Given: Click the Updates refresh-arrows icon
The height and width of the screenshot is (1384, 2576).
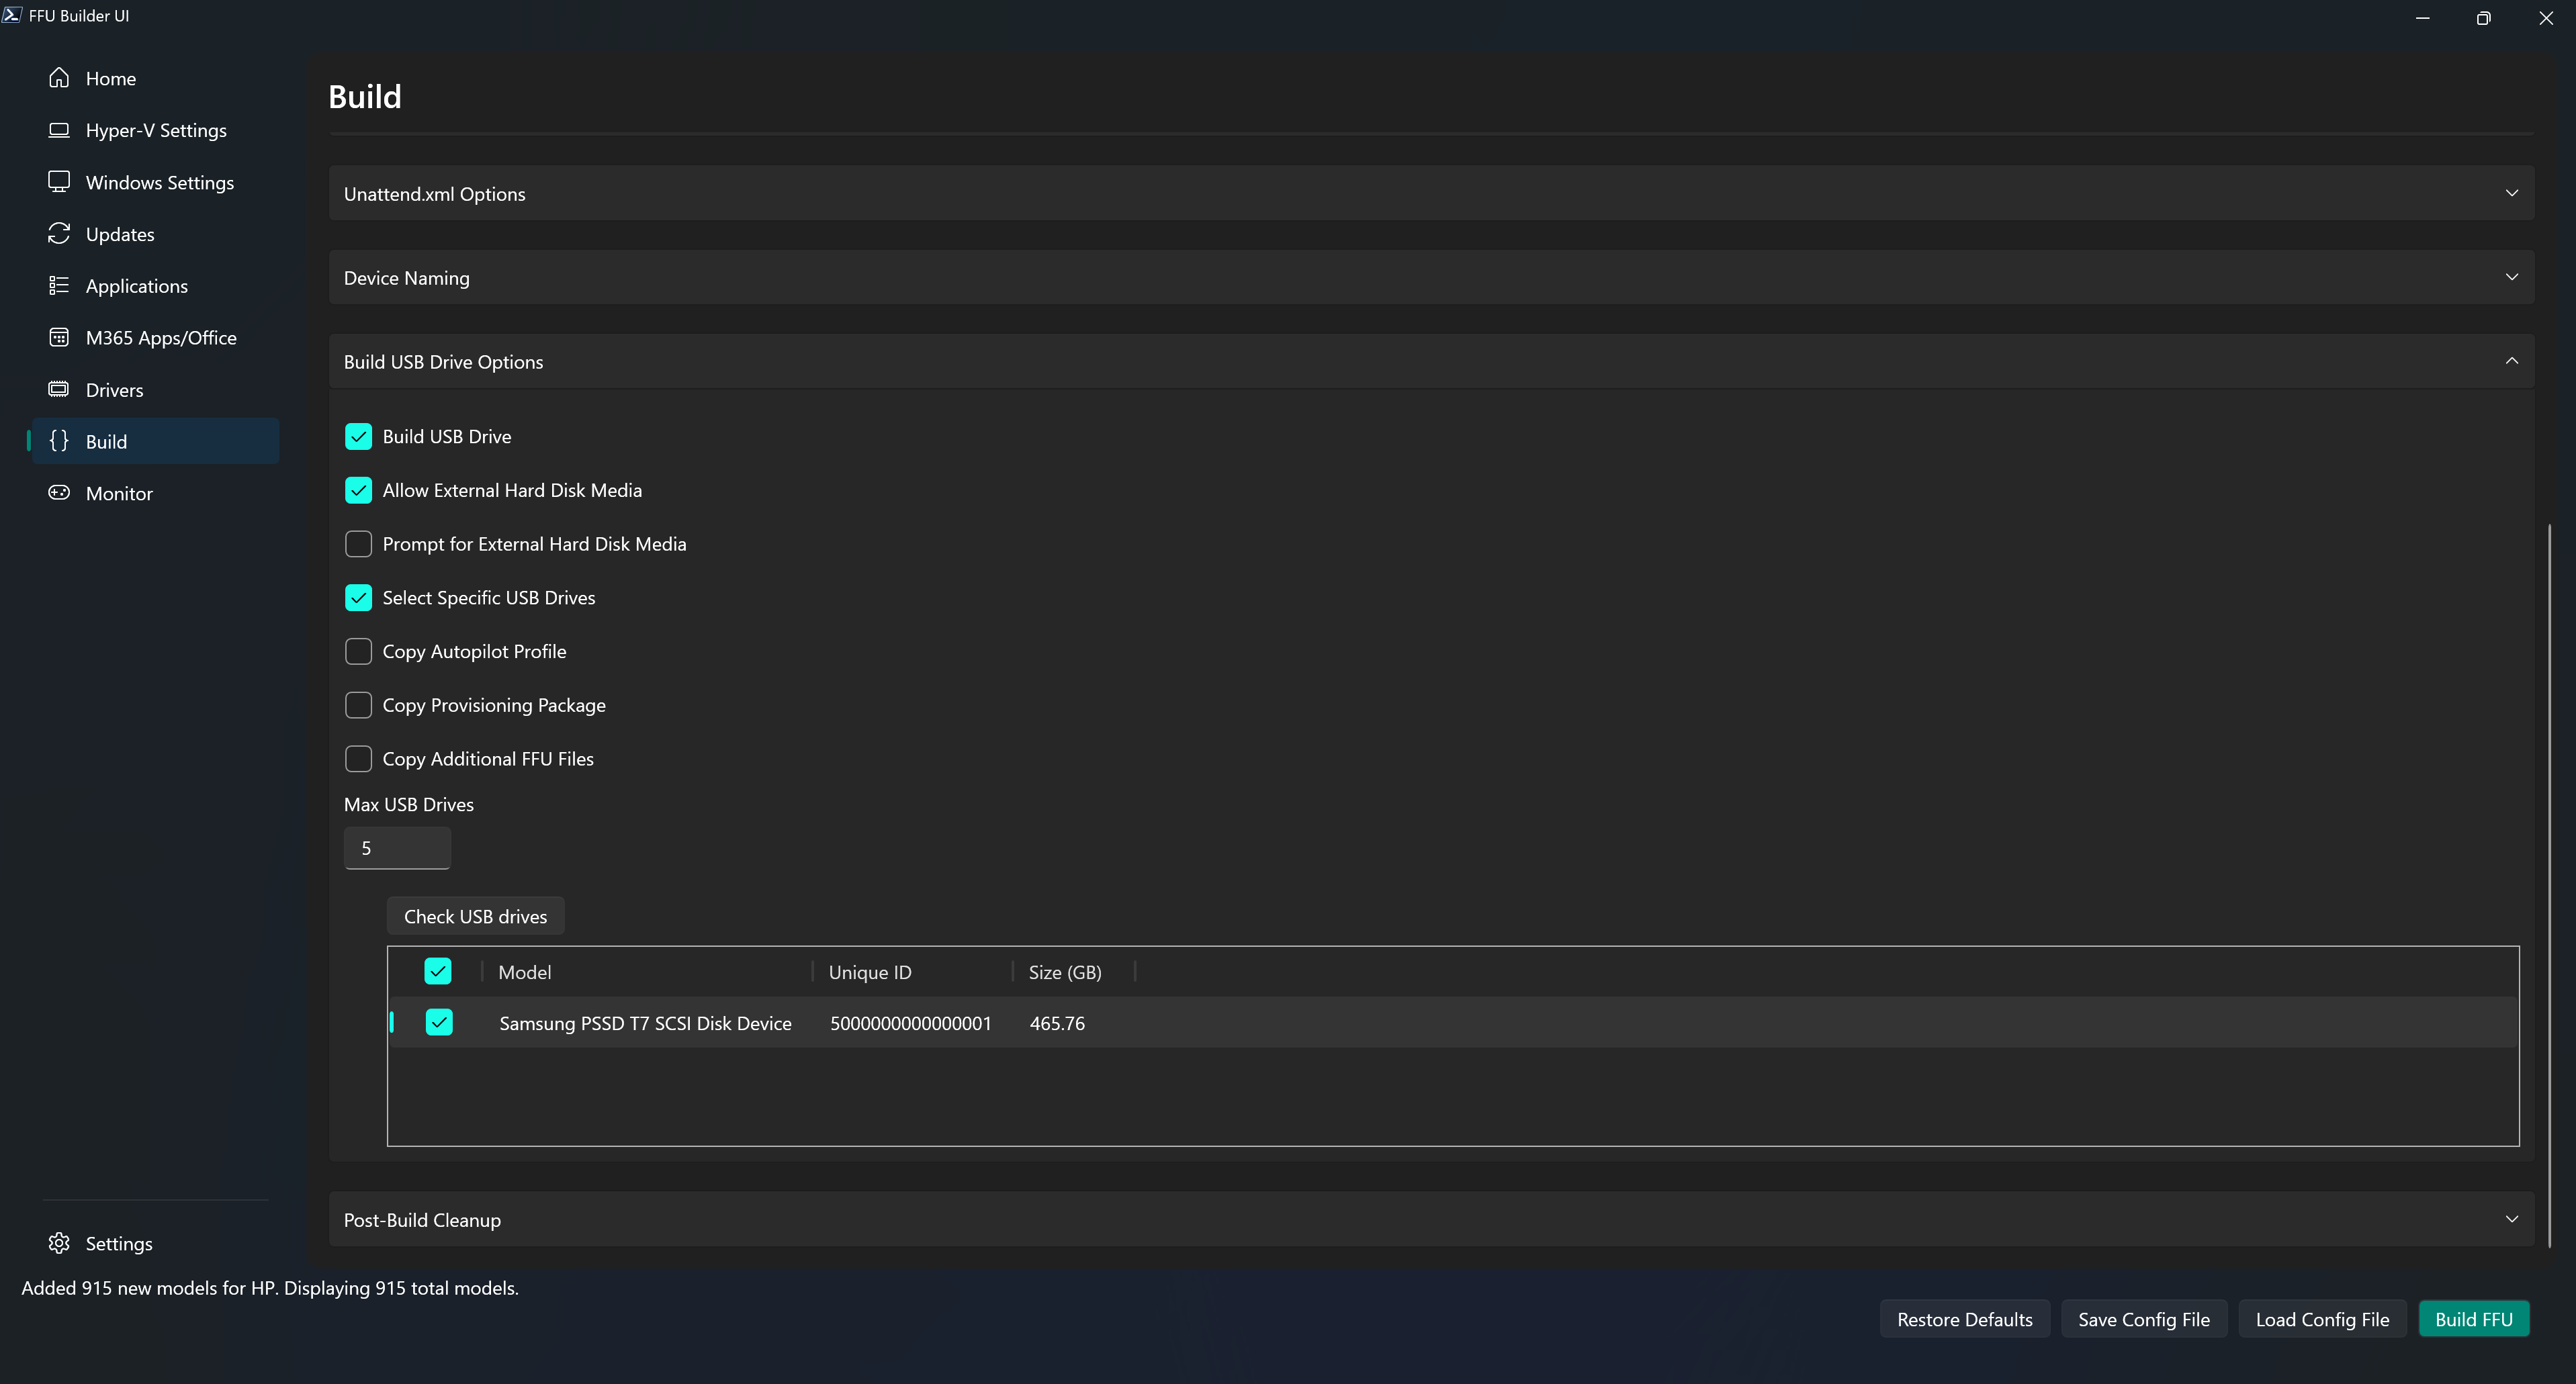Looking at the screenshot, I should click(x=59, y=234).
